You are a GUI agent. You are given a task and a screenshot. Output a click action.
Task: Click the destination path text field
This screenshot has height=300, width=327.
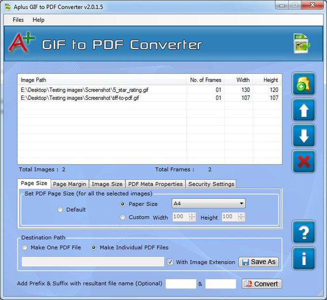(93, 262)
